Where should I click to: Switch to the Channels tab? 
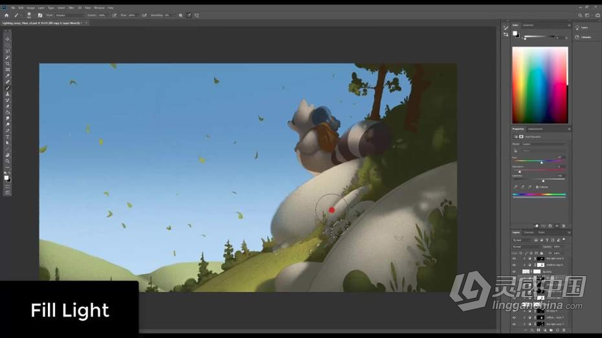[x=529, y=232]
